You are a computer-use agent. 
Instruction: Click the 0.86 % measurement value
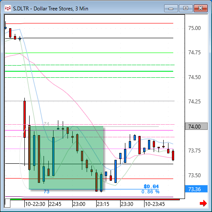point(151,192)
